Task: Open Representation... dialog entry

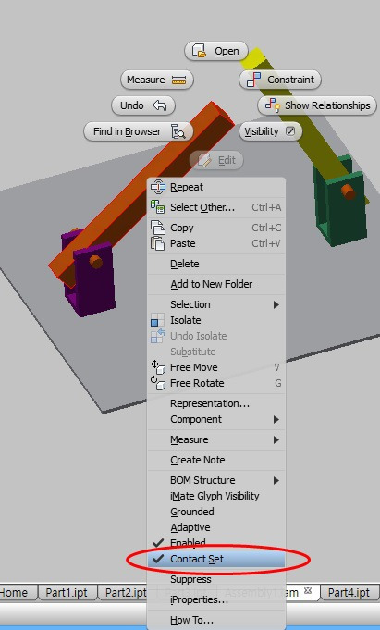Action: 216,403
